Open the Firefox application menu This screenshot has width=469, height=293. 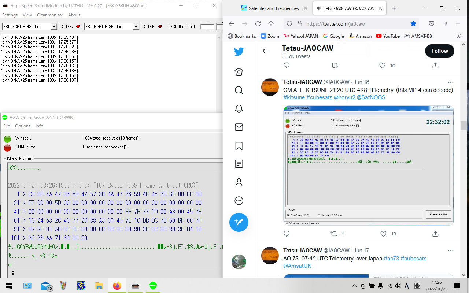(458, 24)
